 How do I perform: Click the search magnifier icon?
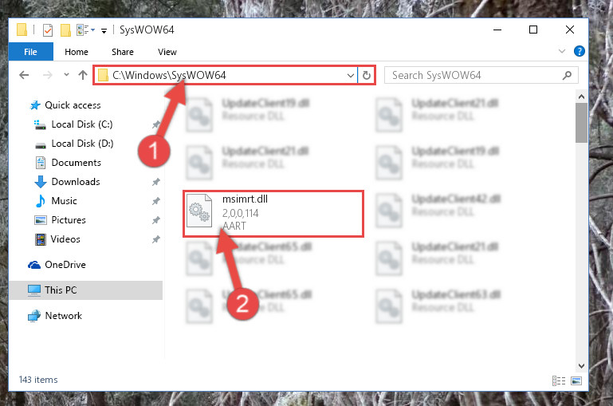[x=567, y=75]
